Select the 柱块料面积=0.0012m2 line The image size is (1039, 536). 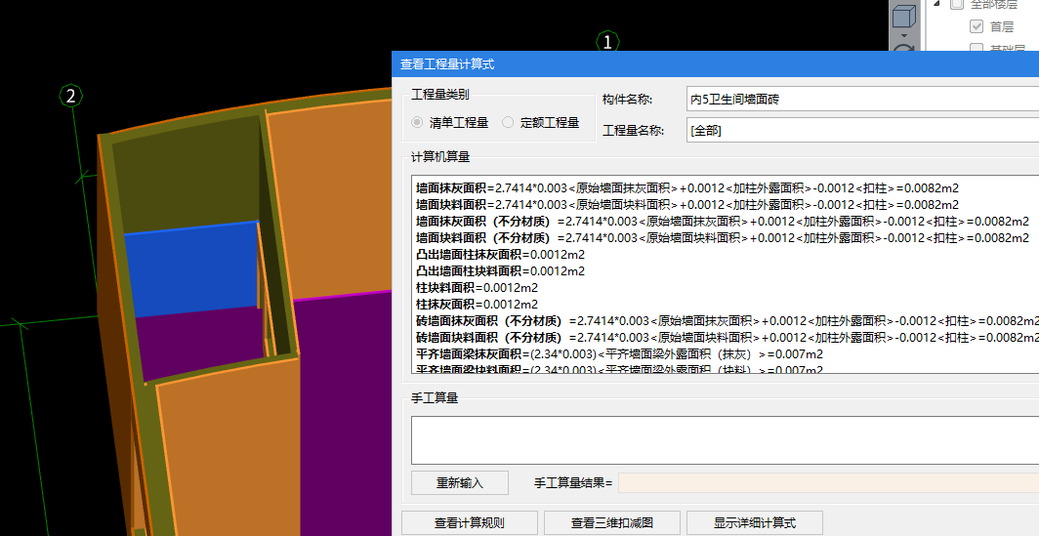click(478, 288)
